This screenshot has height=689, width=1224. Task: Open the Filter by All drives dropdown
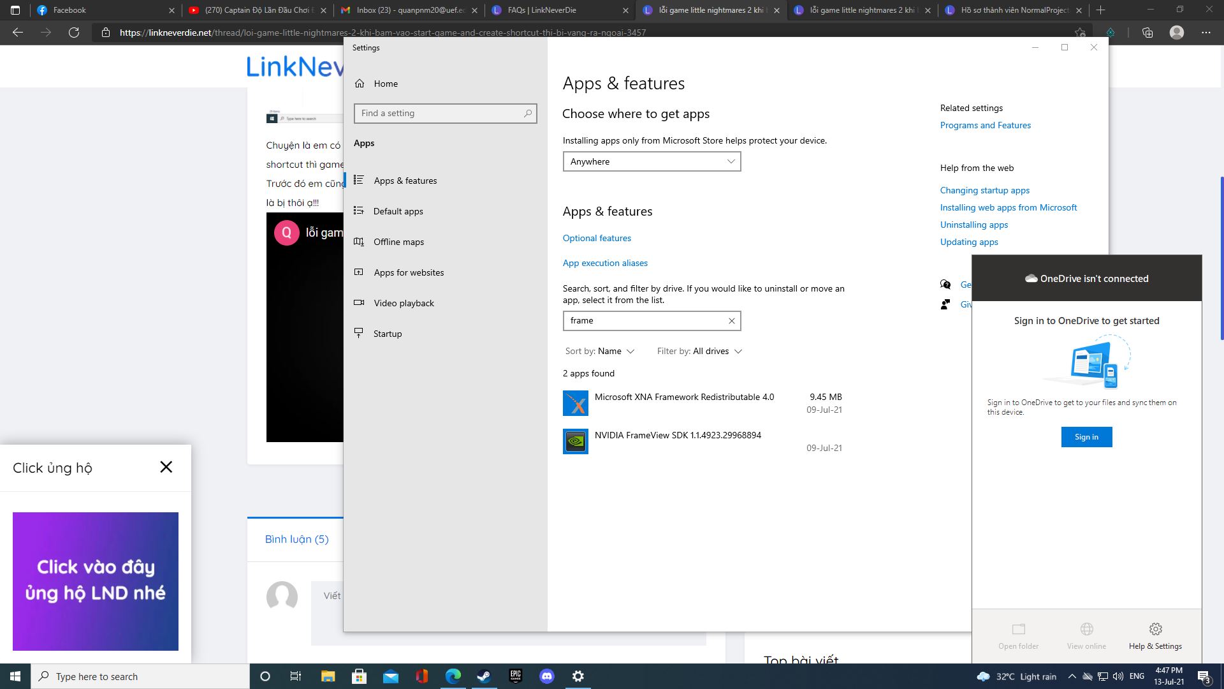(x=699, y=351)
